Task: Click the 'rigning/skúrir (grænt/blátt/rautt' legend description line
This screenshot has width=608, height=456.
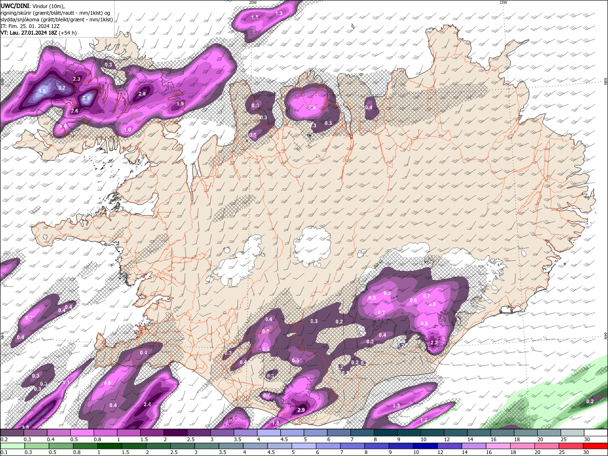Action: pos(56,12)
